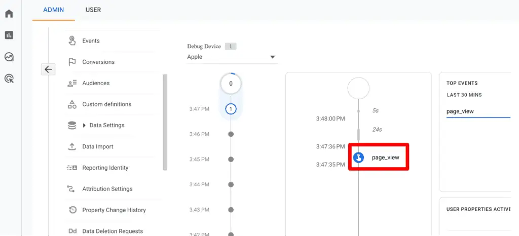
Task: Open the Data Deletion Requests link
Action: [113, 231]
